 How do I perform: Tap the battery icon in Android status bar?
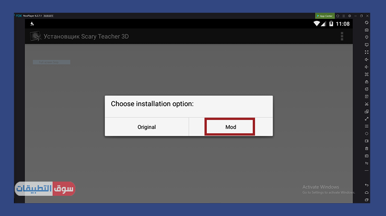click(x=331, y=23)
